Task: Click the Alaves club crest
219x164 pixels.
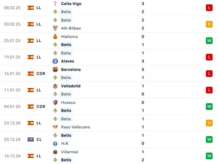Action: [55, 61]
